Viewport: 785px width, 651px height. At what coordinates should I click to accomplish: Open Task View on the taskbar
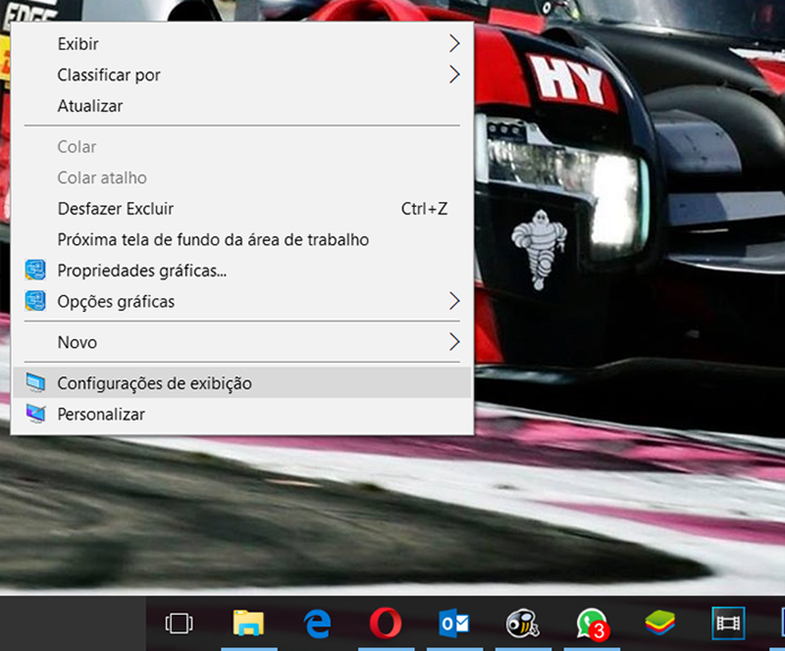click(x=179, y=623)
